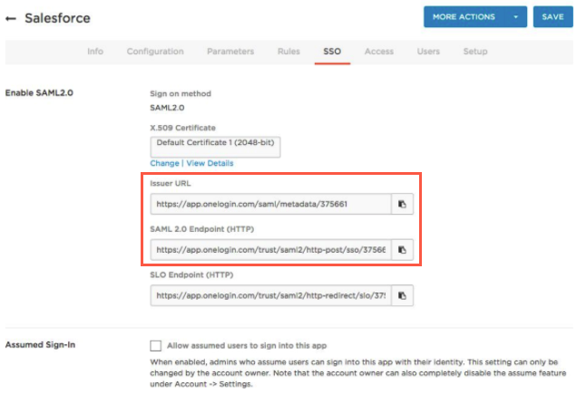Click the Assumed Sign-In section label
The height and width of the screenshot is (394, 577).
pyautogui.click(x=40, y=345)
